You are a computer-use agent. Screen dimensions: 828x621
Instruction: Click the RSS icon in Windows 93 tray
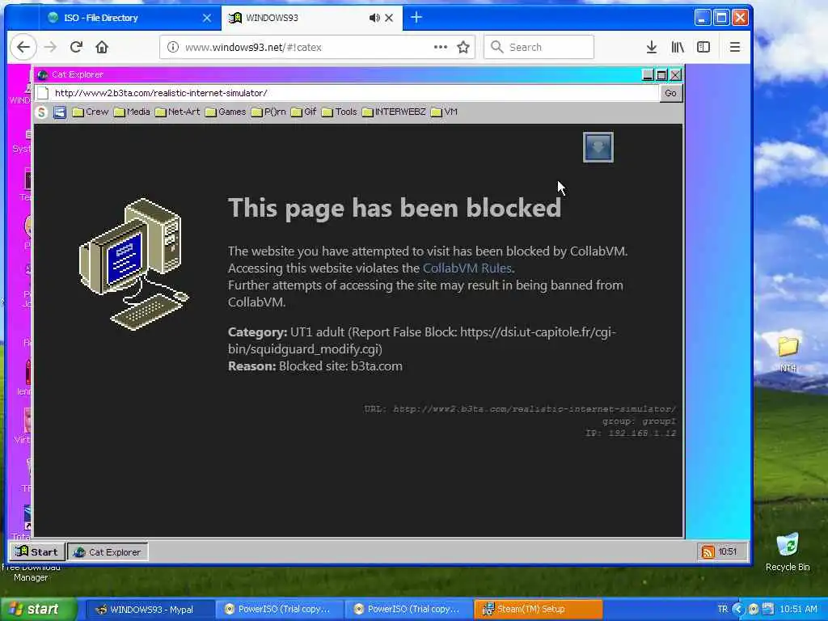tap(708, 551)
